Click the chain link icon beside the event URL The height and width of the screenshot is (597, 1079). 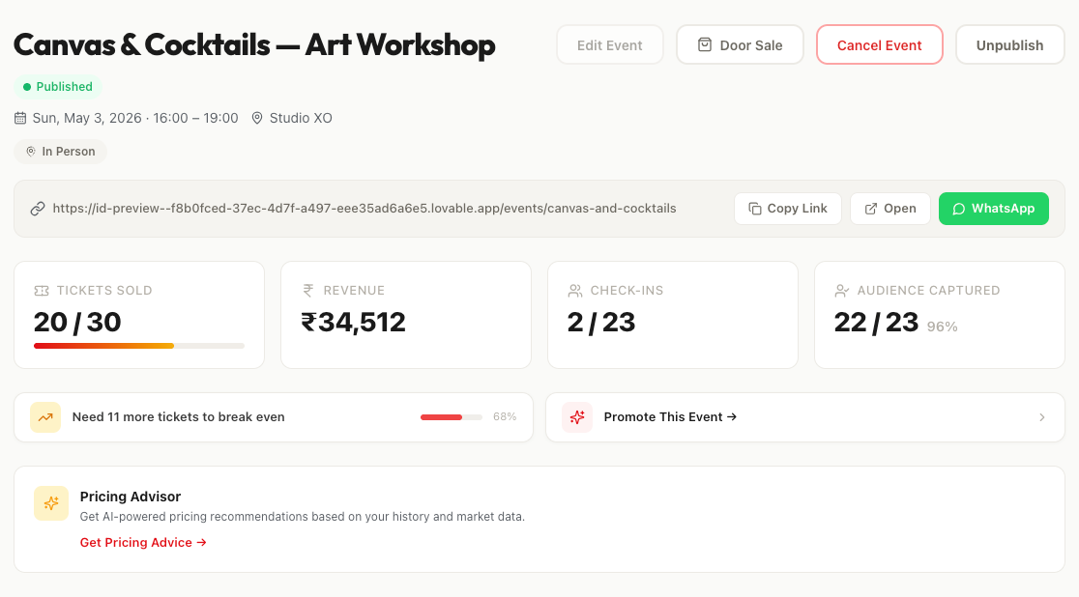tap(38, 209)
